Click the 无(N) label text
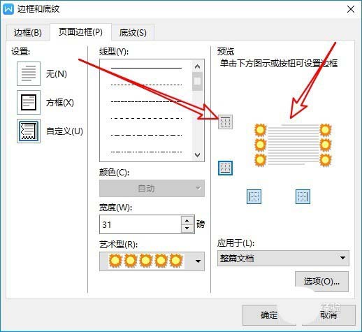The image size is (362, 332). click(x=57, y=74)
